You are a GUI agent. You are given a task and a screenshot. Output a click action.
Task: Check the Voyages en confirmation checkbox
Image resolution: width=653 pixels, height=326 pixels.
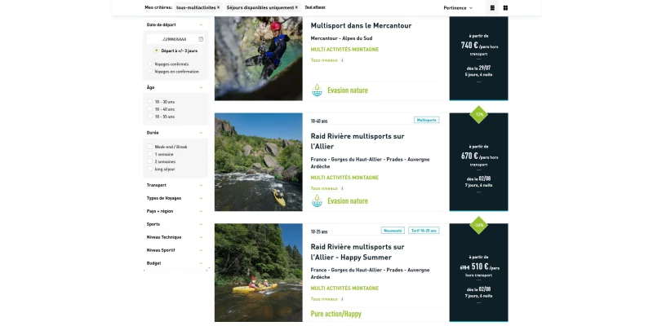[150, 72]
